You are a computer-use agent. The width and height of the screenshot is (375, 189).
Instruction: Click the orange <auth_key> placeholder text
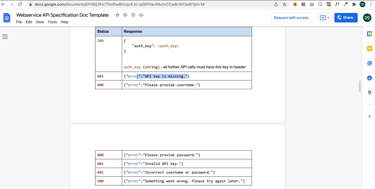tap(168, 46)
